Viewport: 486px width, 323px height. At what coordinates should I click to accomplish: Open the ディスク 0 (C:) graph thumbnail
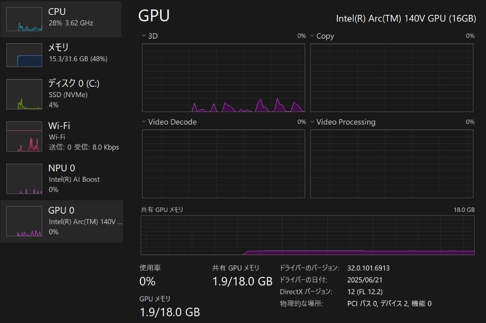[24, 94]
